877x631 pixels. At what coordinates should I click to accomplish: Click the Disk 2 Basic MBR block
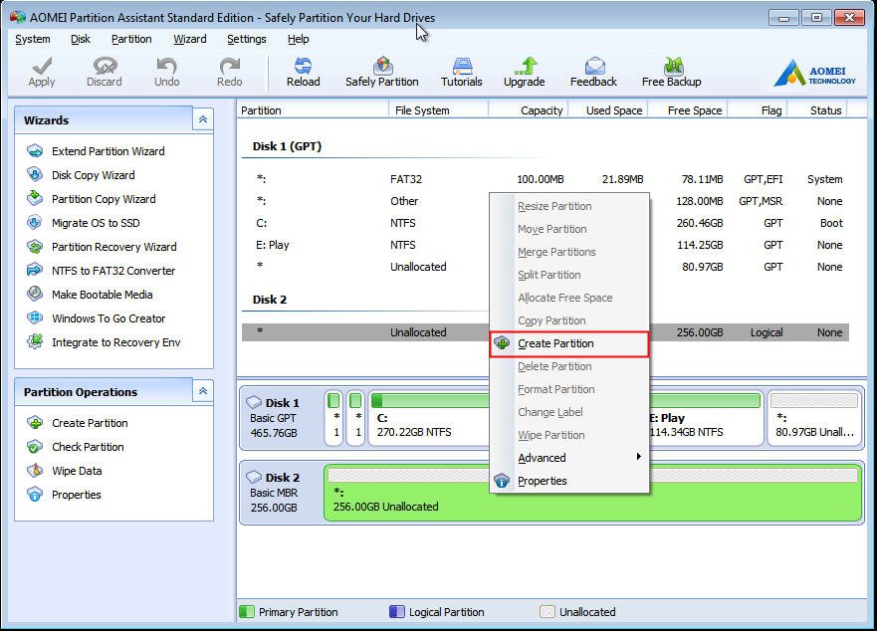click(x=281, y=493)
